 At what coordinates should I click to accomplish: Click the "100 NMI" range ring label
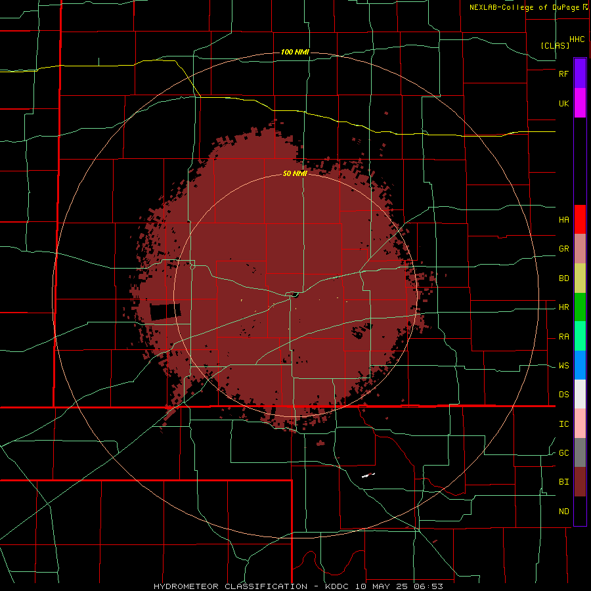(x=295, y=52)
